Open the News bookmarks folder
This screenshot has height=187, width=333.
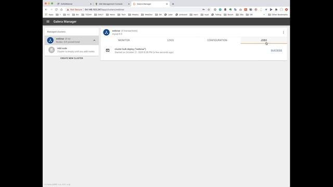pos(110,15)
